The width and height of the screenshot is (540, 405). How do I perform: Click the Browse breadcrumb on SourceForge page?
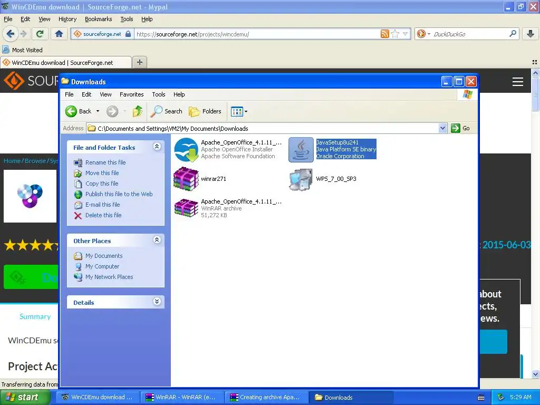[x=35, y=161]
